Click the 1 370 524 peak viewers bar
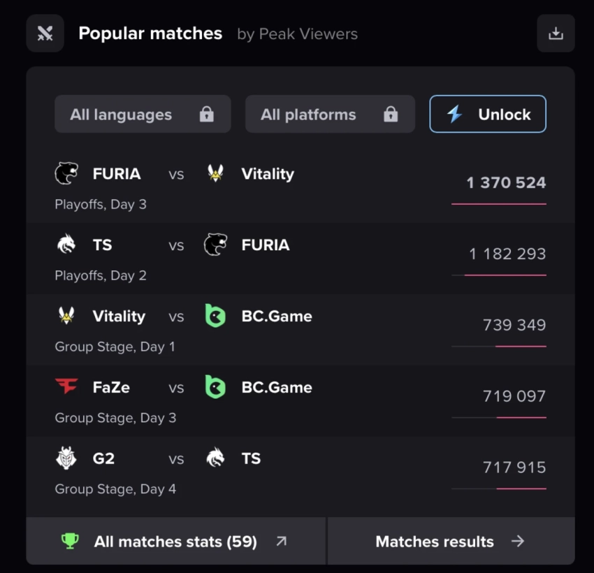The image size is (594, 573). [499, 203]
